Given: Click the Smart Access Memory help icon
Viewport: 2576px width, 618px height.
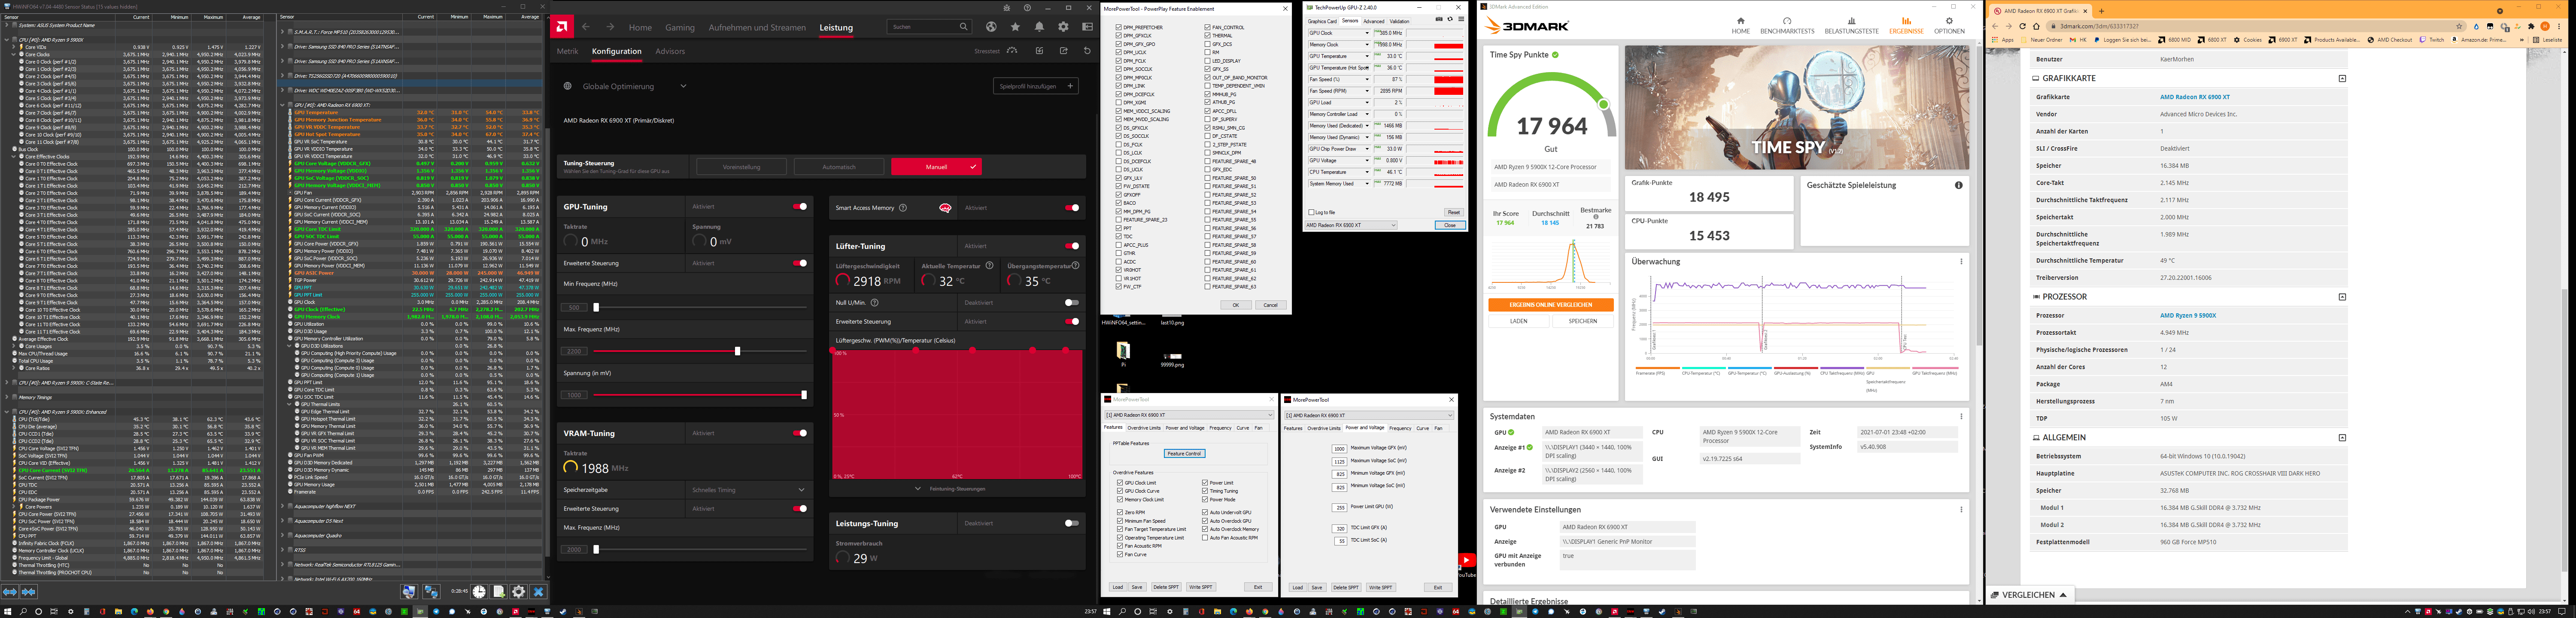Looking at the screenshot, I should (903, 208).
